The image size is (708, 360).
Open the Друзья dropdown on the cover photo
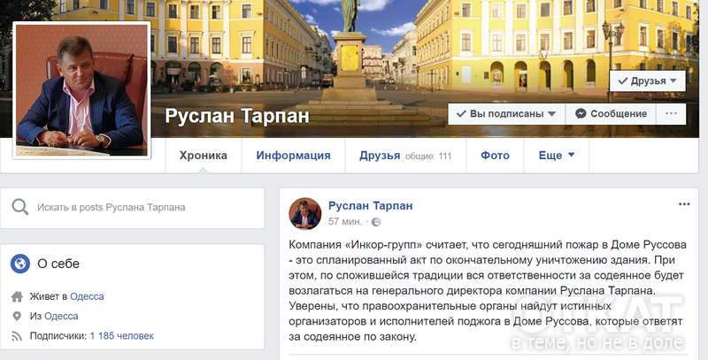(x=648, y=81)
